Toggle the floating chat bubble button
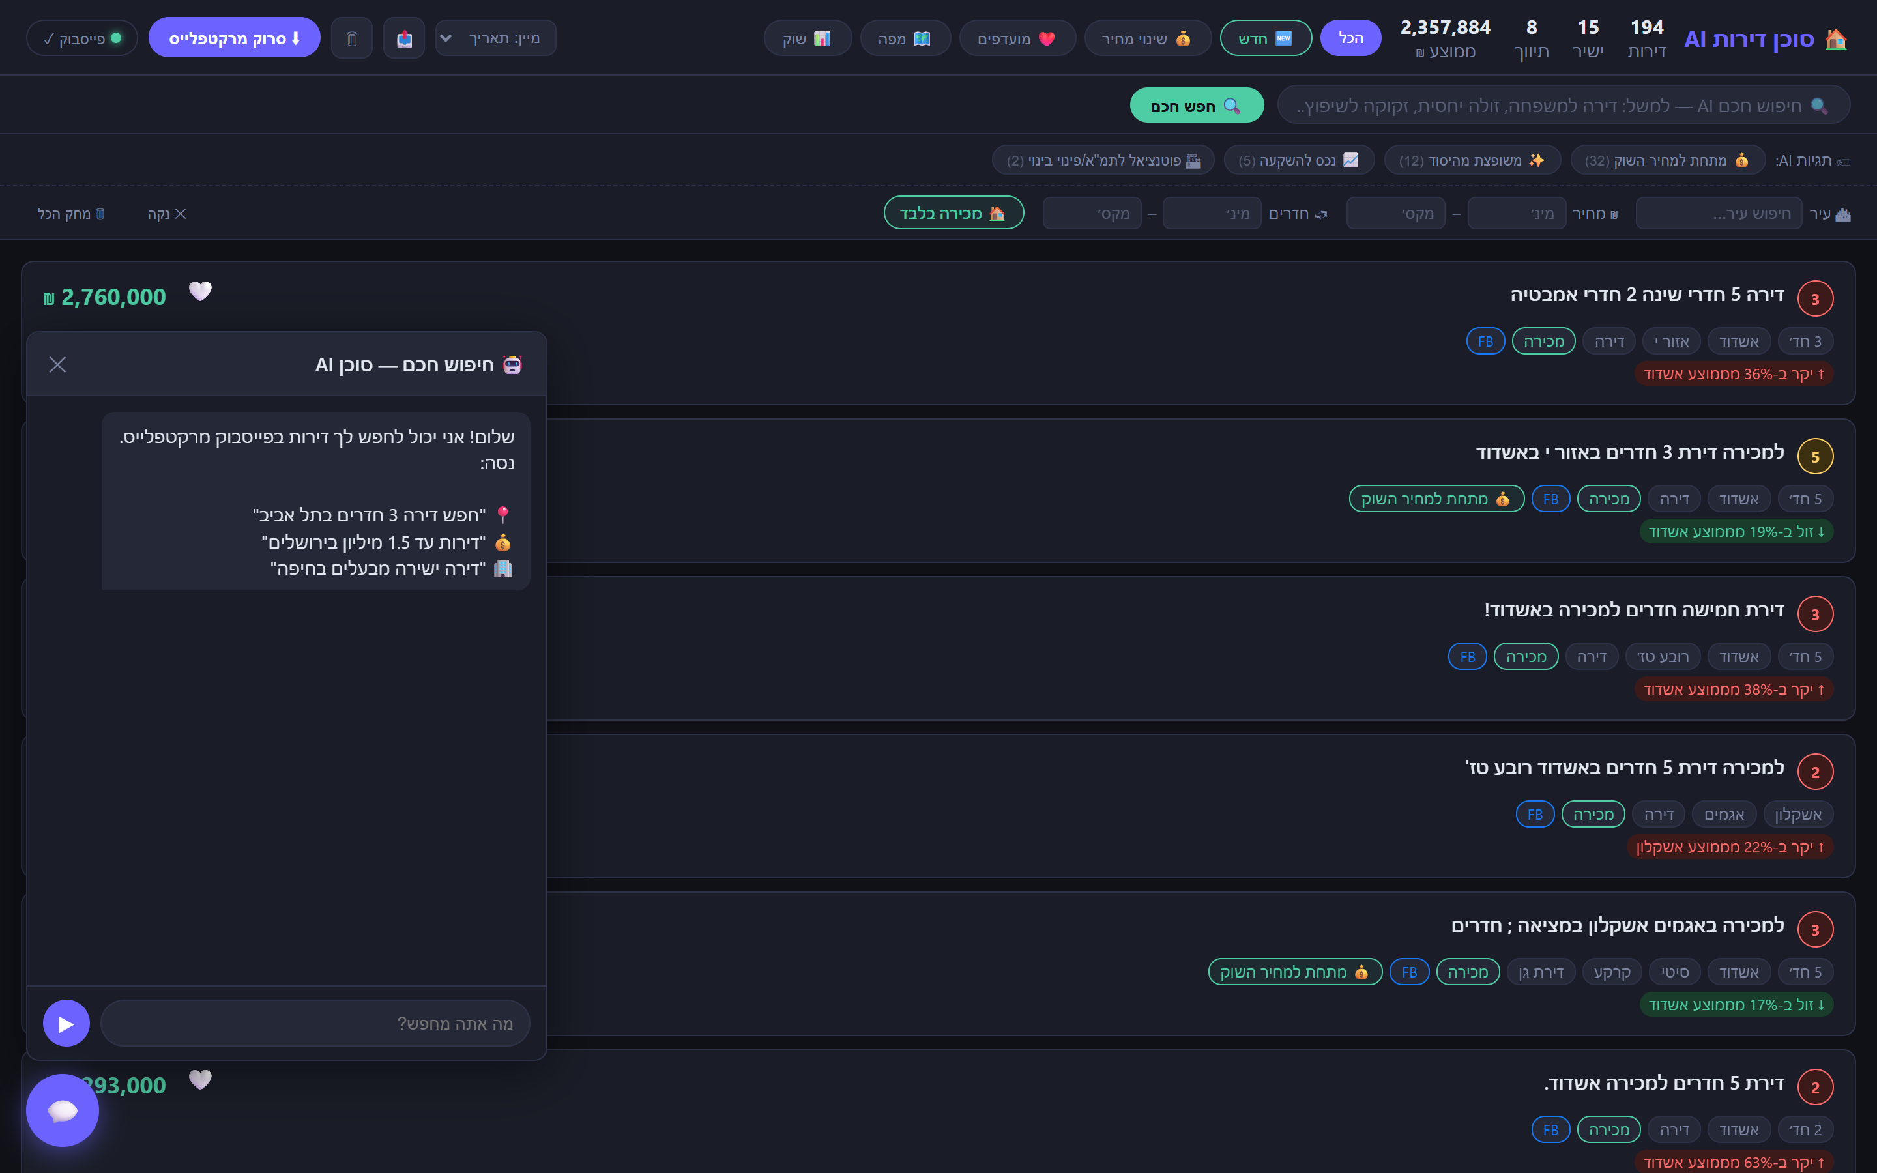The width and height of the screenshot is (1877, 1173). point(62,1110)
